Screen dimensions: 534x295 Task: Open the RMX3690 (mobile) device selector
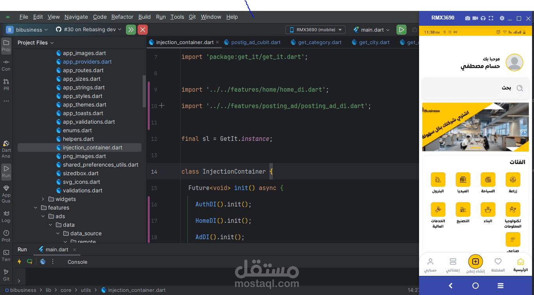[315, 30]
